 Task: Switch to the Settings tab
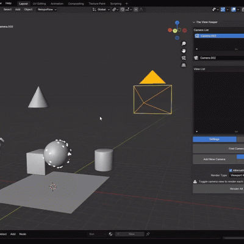pyautogui.click(x=214, y=139)
